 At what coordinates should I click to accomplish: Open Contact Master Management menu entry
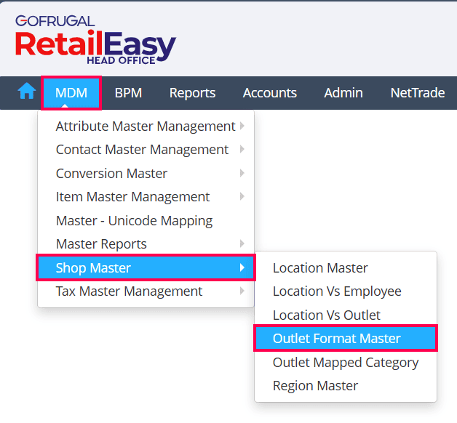point(146,150)
